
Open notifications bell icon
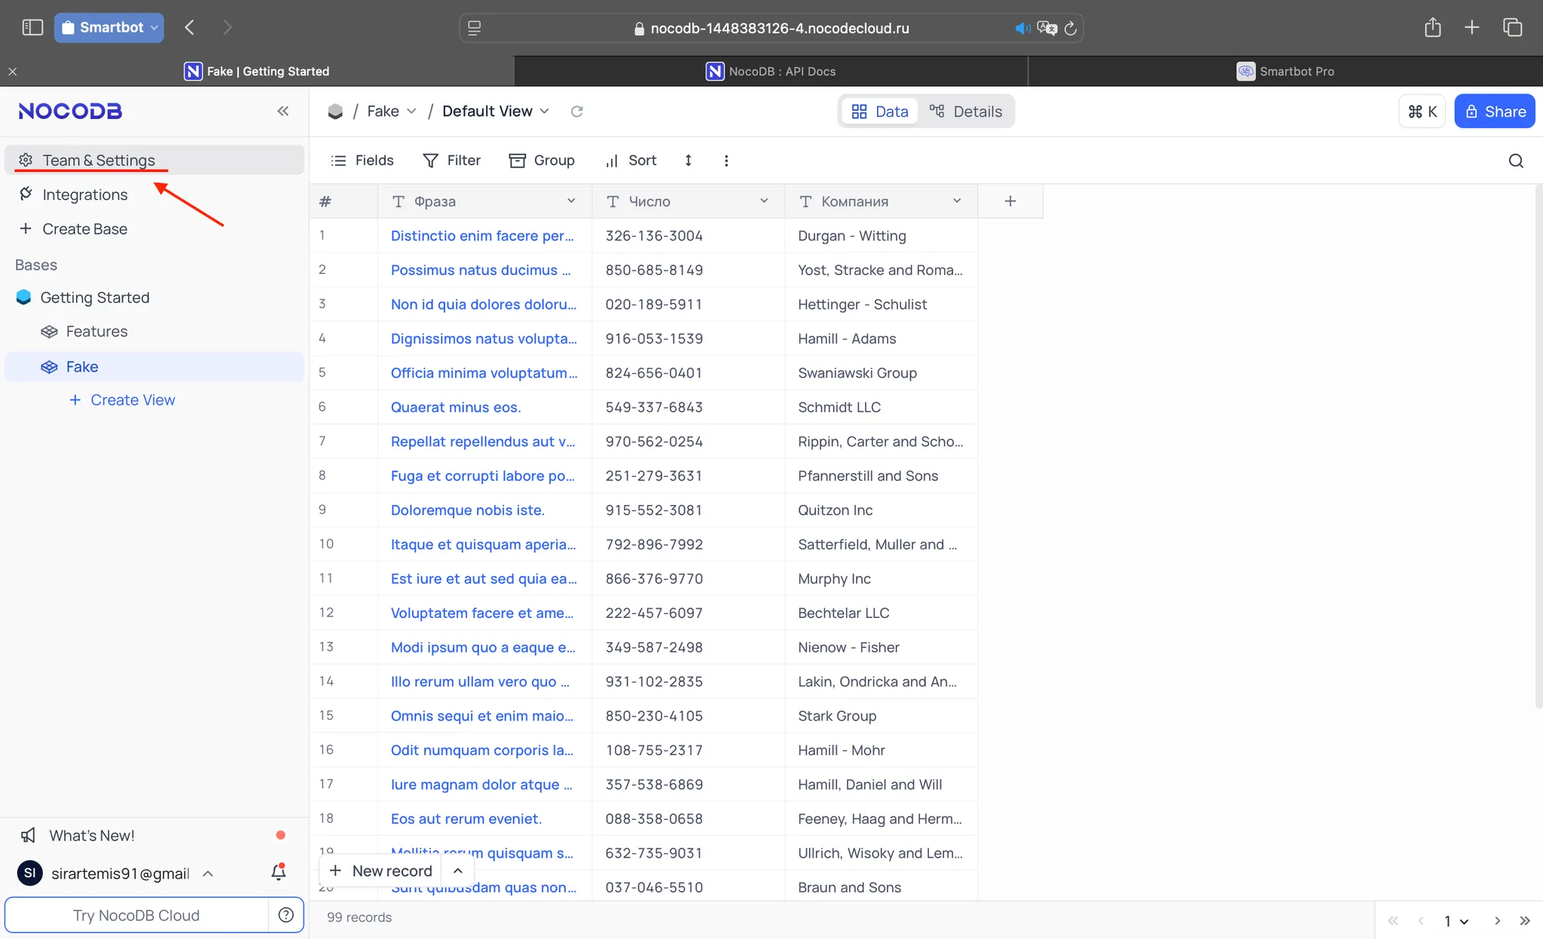coord(278,873)
